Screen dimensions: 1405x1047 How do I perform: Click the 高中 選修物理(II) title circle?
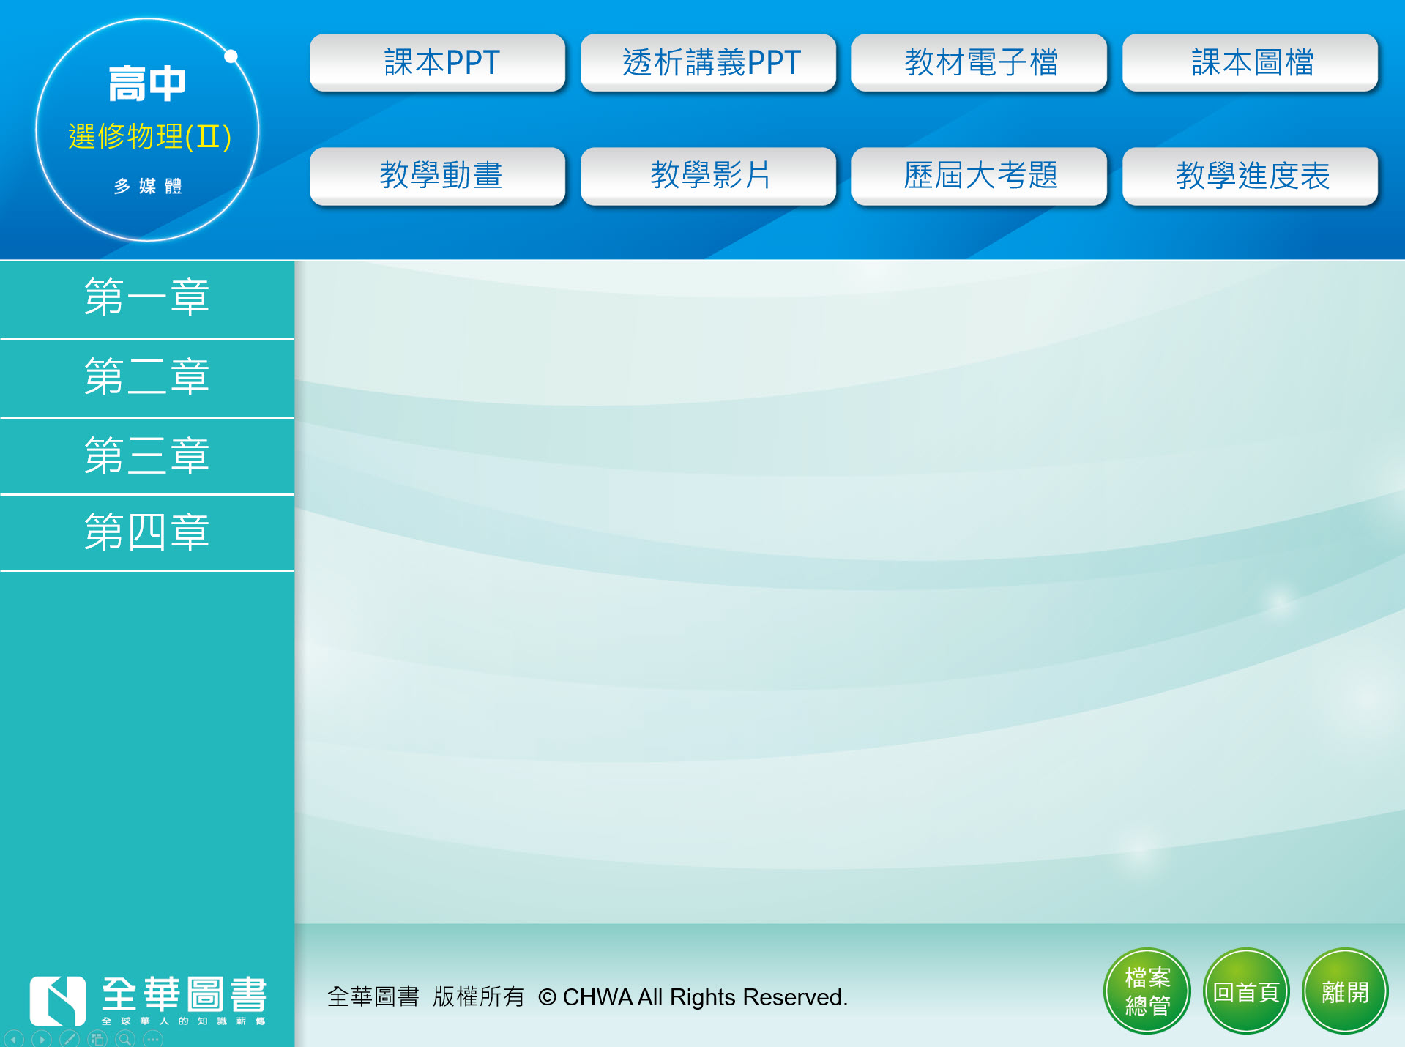147,130
